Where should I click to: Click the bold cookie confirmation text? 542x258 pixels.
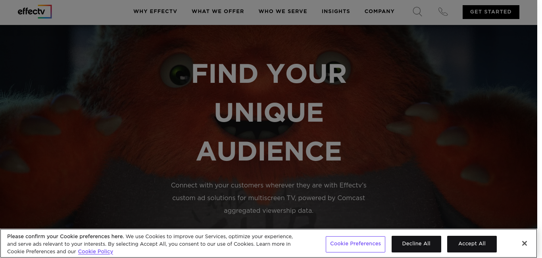tap(65, 236)
